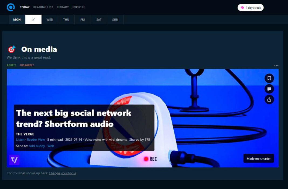This screenshot has width=288, height=189.
Task: Click the Listen link
Action: pos(20,140)
